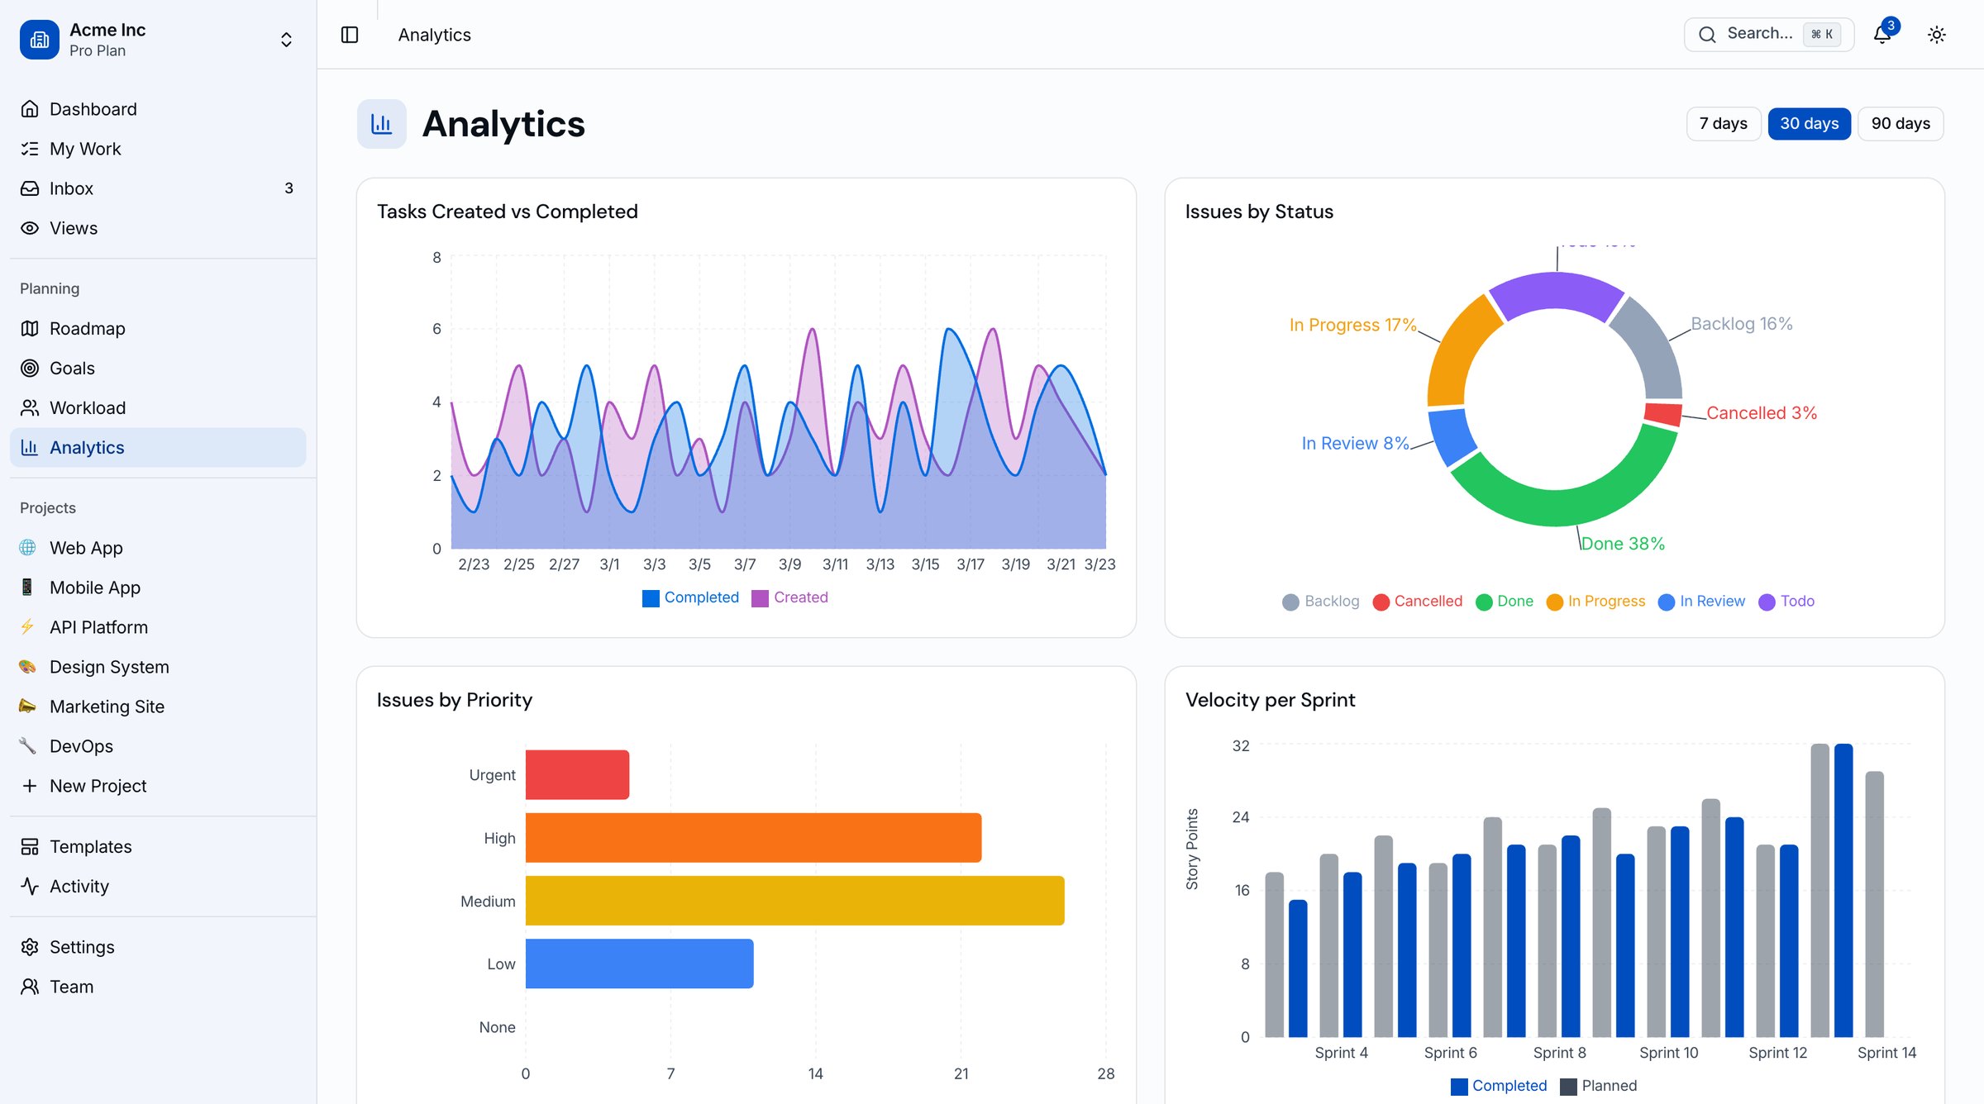Click the Acme Inc building logo icon

(x=40, y=40)
